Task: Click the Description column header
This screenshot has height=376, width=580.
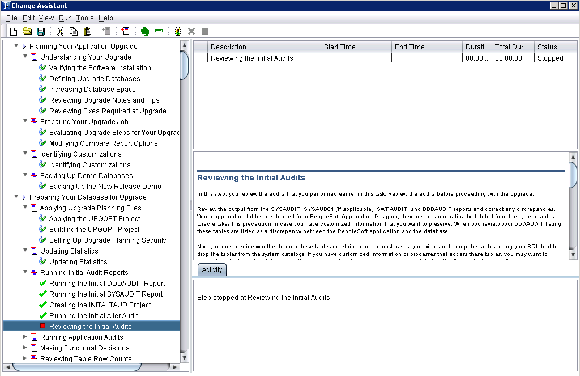Action: pos(265,47)
